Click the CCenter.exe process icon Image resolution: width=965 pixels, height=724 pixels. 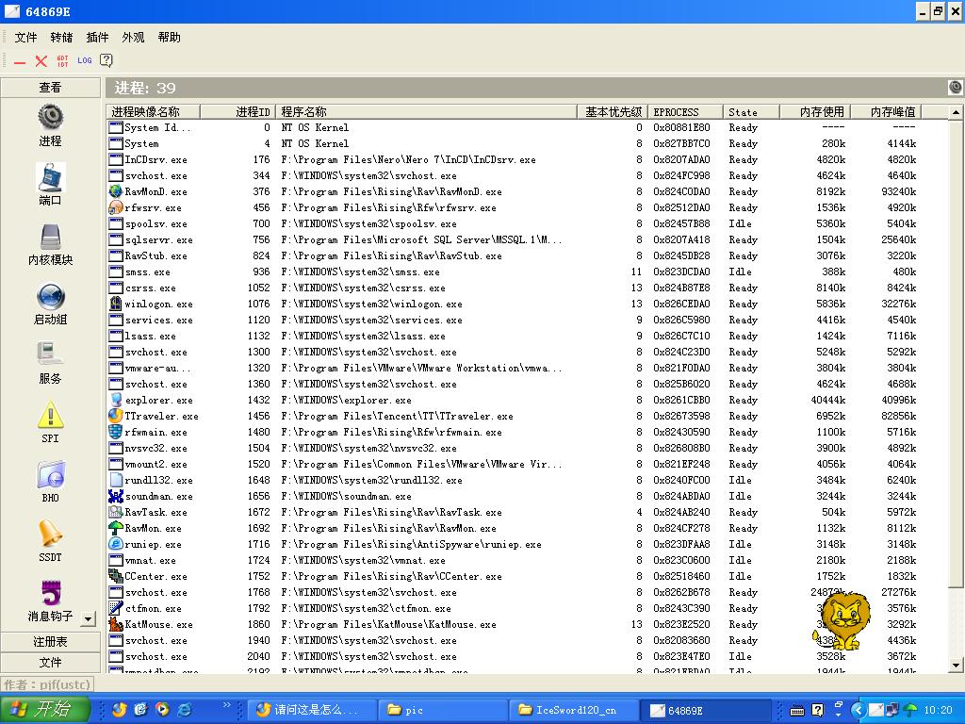click(115, 576)
